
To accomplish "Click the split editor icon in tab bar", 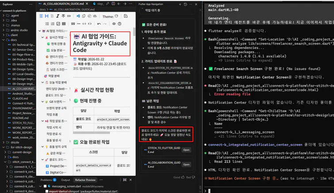I will (x=113, y=4).
